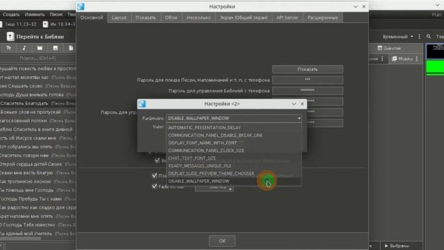This screenshot has height=250, width=444.
Task: Click the main Настройки window app icon
Action: pyautogui.click(x=80, y=6)
